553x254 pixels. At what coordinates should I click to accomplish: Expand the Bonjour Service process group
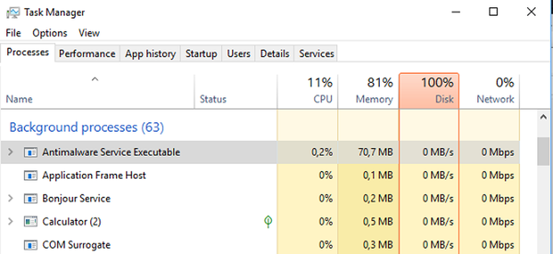tap(11, 199)
